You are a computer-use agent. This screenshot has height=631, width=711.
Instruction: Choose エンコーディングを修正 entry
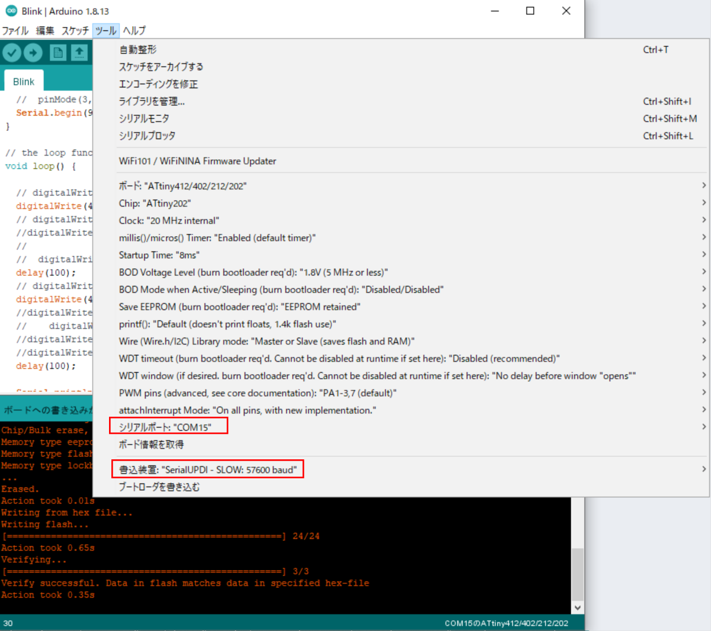(401, 84)
